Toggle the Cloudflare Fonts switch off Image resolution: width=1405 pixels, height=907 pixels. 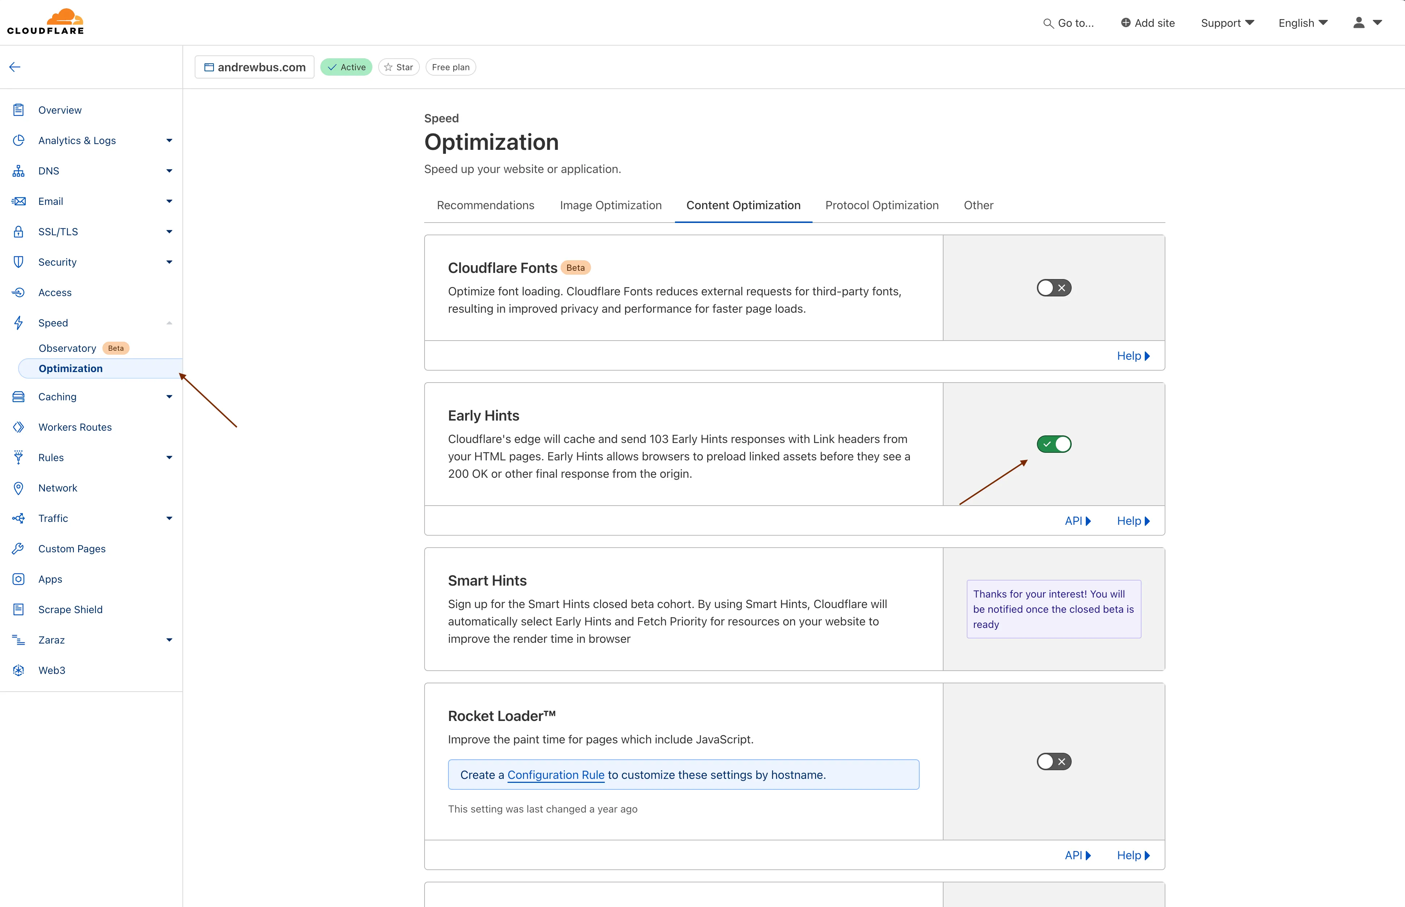[x=1053, y=288]
